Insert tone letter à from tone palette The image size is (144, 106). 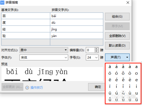[x=130, y=66]
